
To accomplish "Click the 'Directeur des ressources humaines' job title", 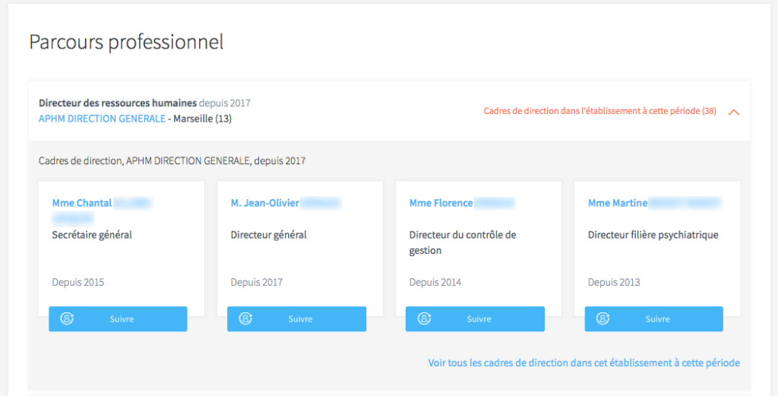I will [x=118, y=103].
